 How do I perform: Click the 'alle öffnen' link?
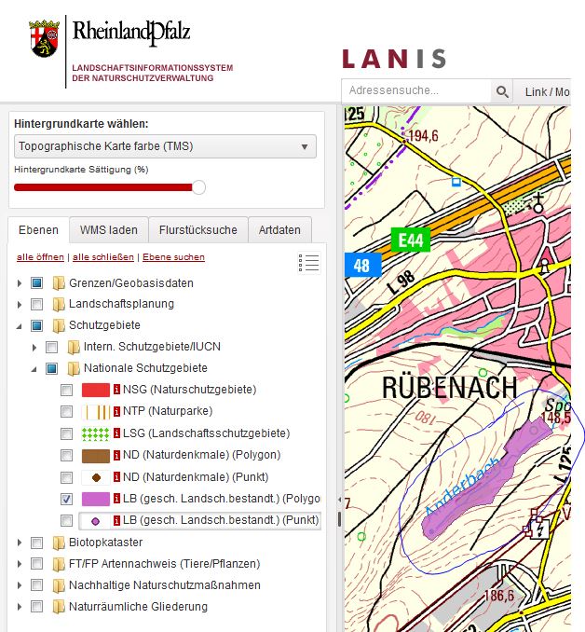pos(40,257)
